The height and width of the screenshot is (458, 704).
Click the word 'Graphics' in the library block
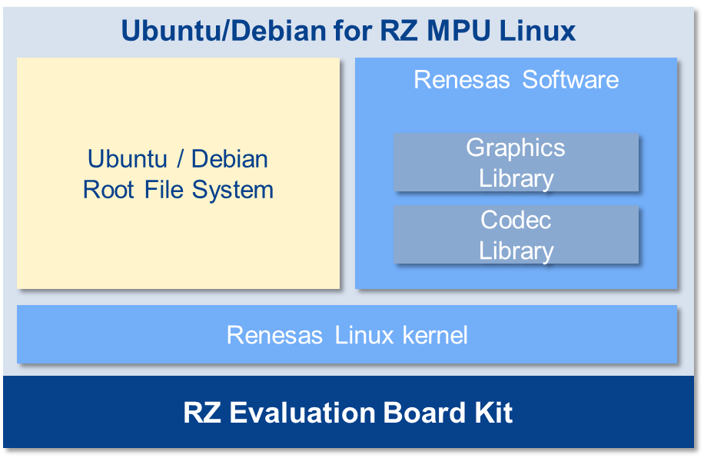coord(516,148)
